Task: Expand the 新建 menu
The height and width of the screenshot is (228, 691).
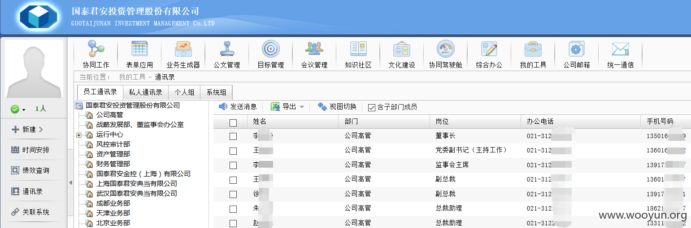Action: pyautogui.click(x=27, y=129)
